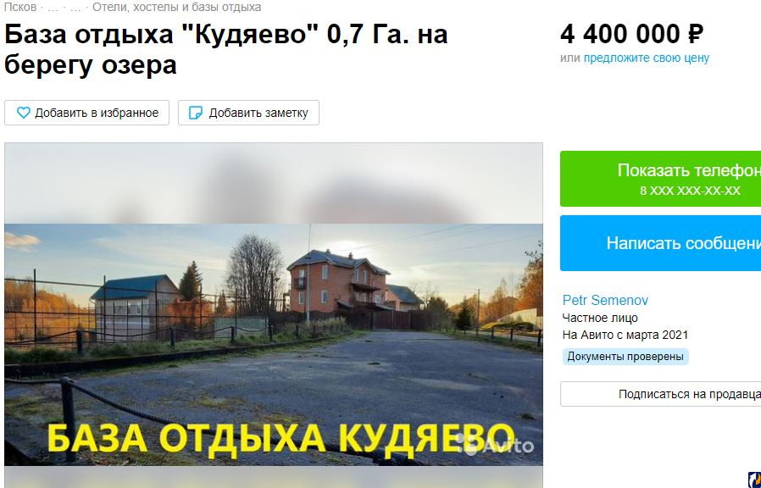Click the 4 400 000 ₽ price
Screen dimensions: 761x488
(x=631, y=34)
